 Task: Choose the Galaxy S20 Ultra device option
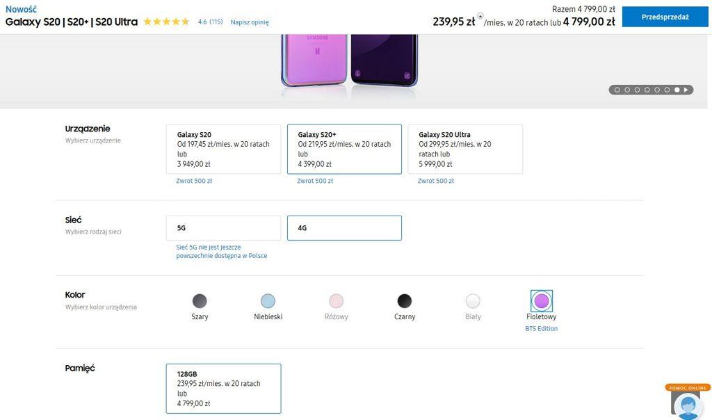click(x=464, y=149)
